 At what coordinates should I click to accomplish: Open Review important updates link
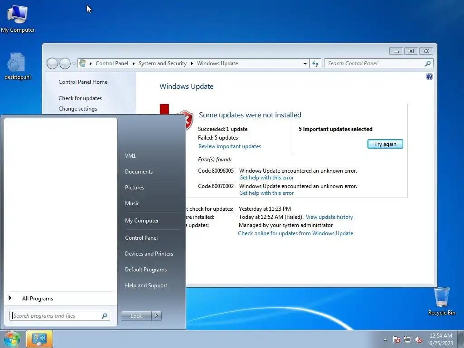point(230,146)
